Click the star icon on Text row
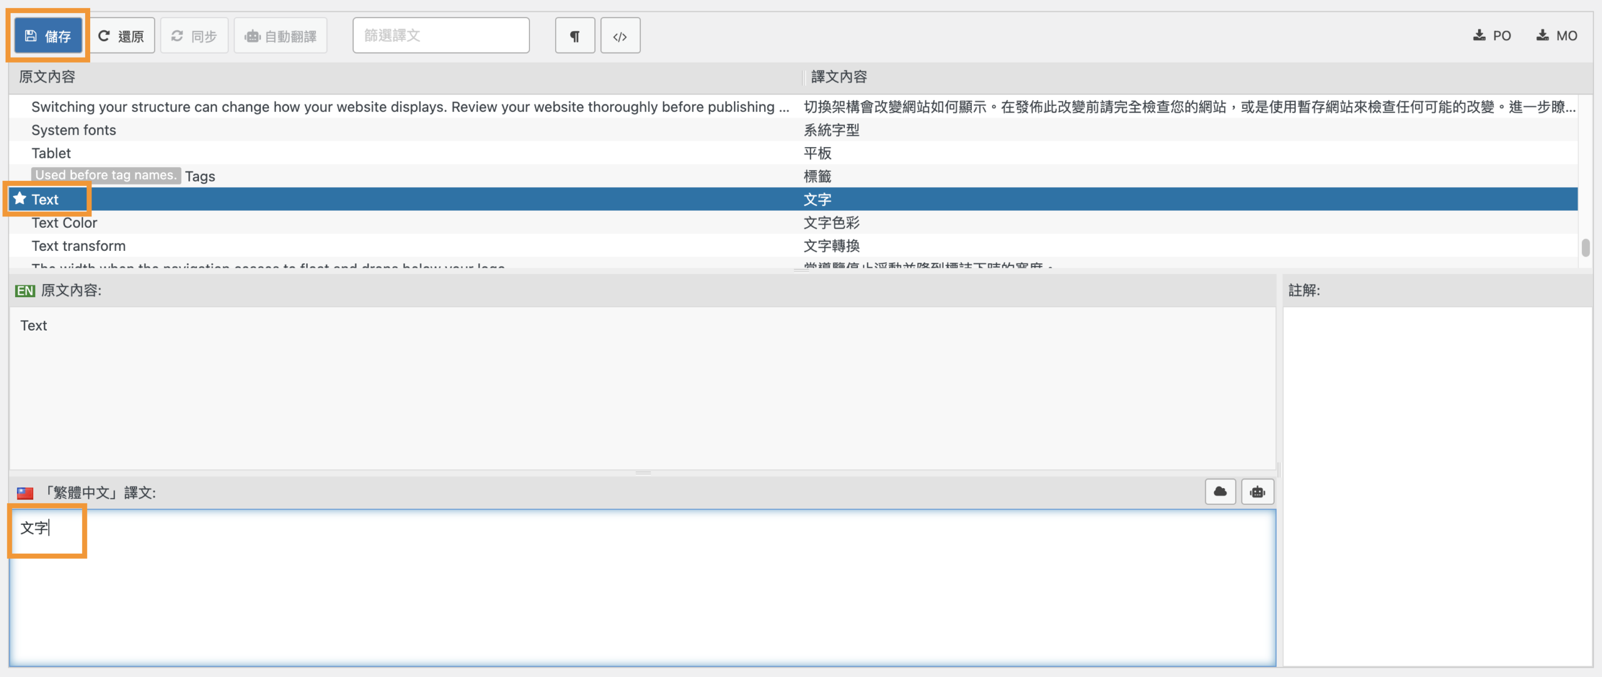 [x=20, y=199]
